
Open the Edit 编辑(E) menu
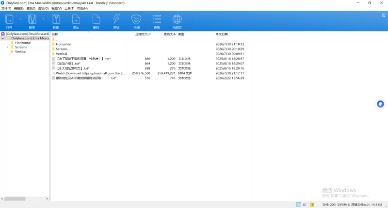[x=18, y=8]
